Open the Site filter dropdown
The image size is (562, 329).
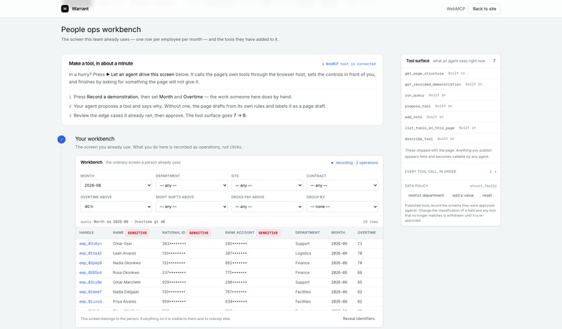point(266,185)
